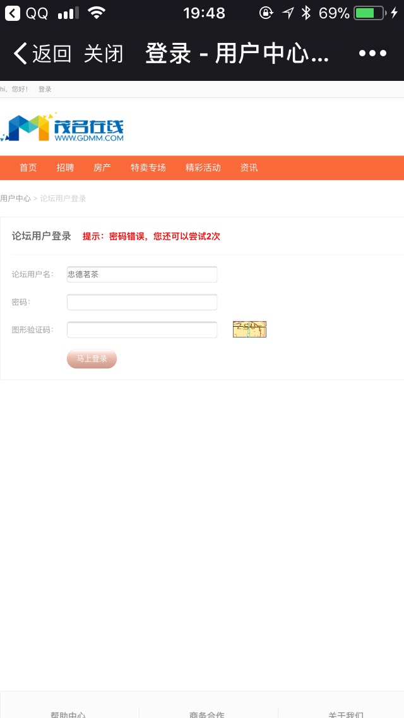Focus the 密码 input field
Screen dimensions: 404x718
tap(142, 301)
